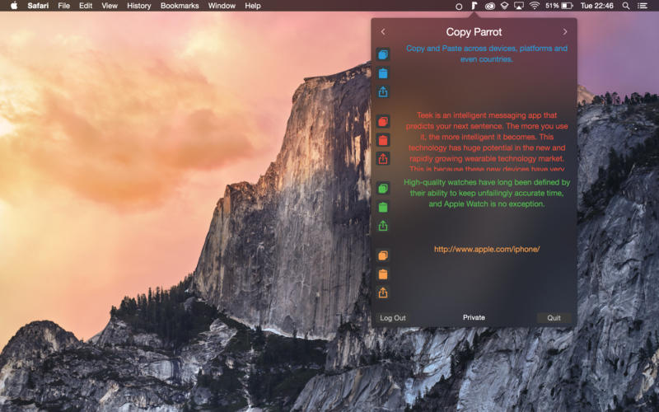Click the red paste clipboard icon

383,140
